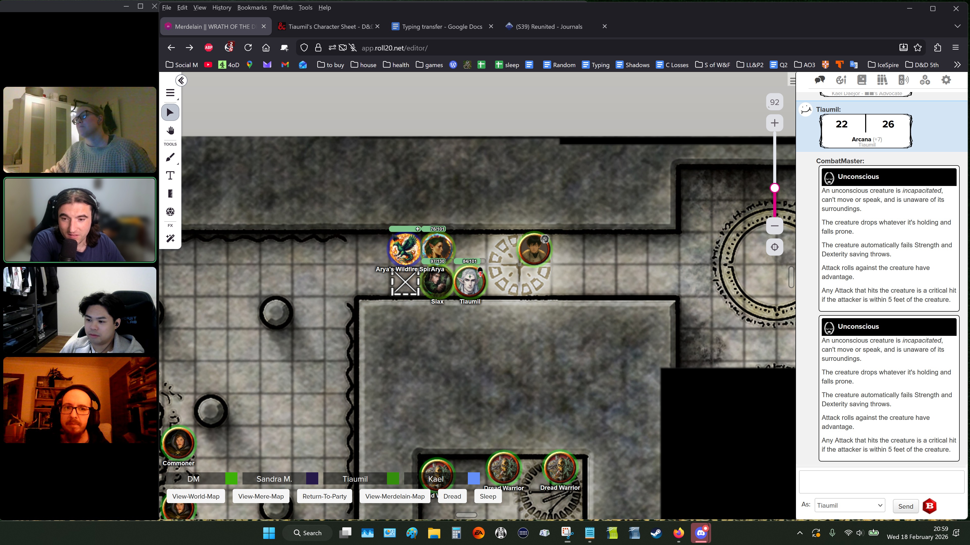
Task: Toggle the AdBlock Plus extension icon
Action: [x=209, y=48]
